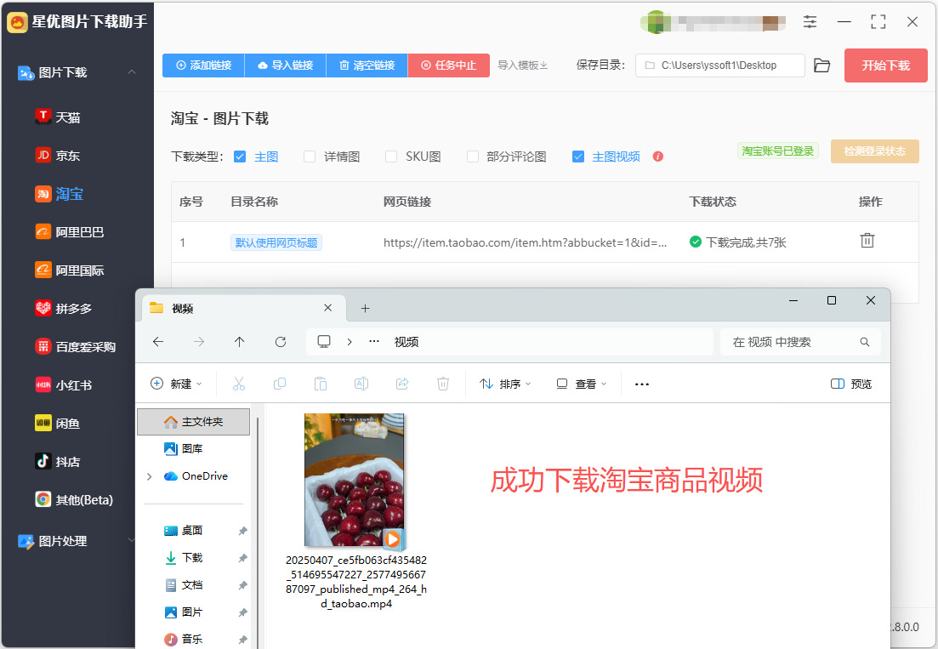This screenshot has height=649, width=938.
Task: Collapse the 图片下载 sidebar group
Action: click(x=132, y=72)
